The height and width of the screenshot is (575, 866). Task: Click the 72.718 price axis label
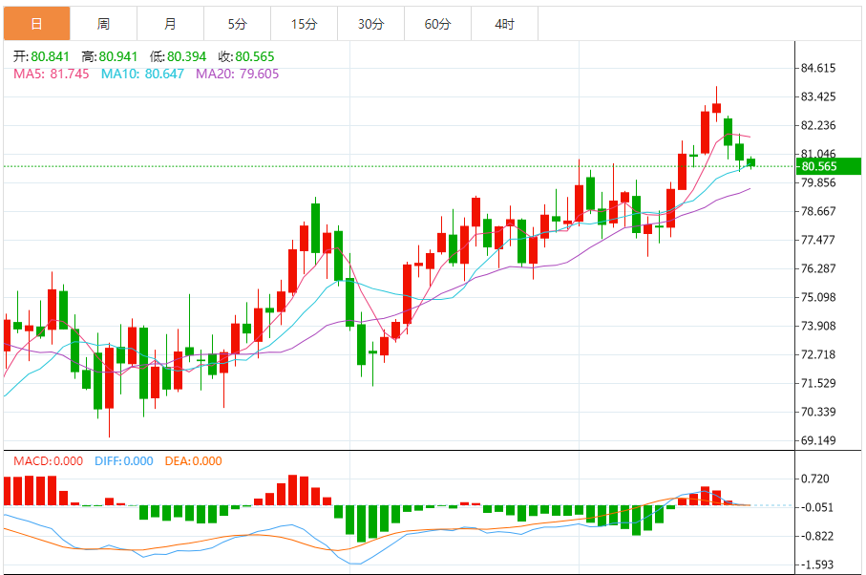click(x=818, y=354)
